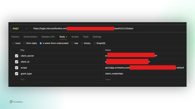Toggle the scope row checkbox
Screen dimensions: 195x109
(x=17, y=68)
